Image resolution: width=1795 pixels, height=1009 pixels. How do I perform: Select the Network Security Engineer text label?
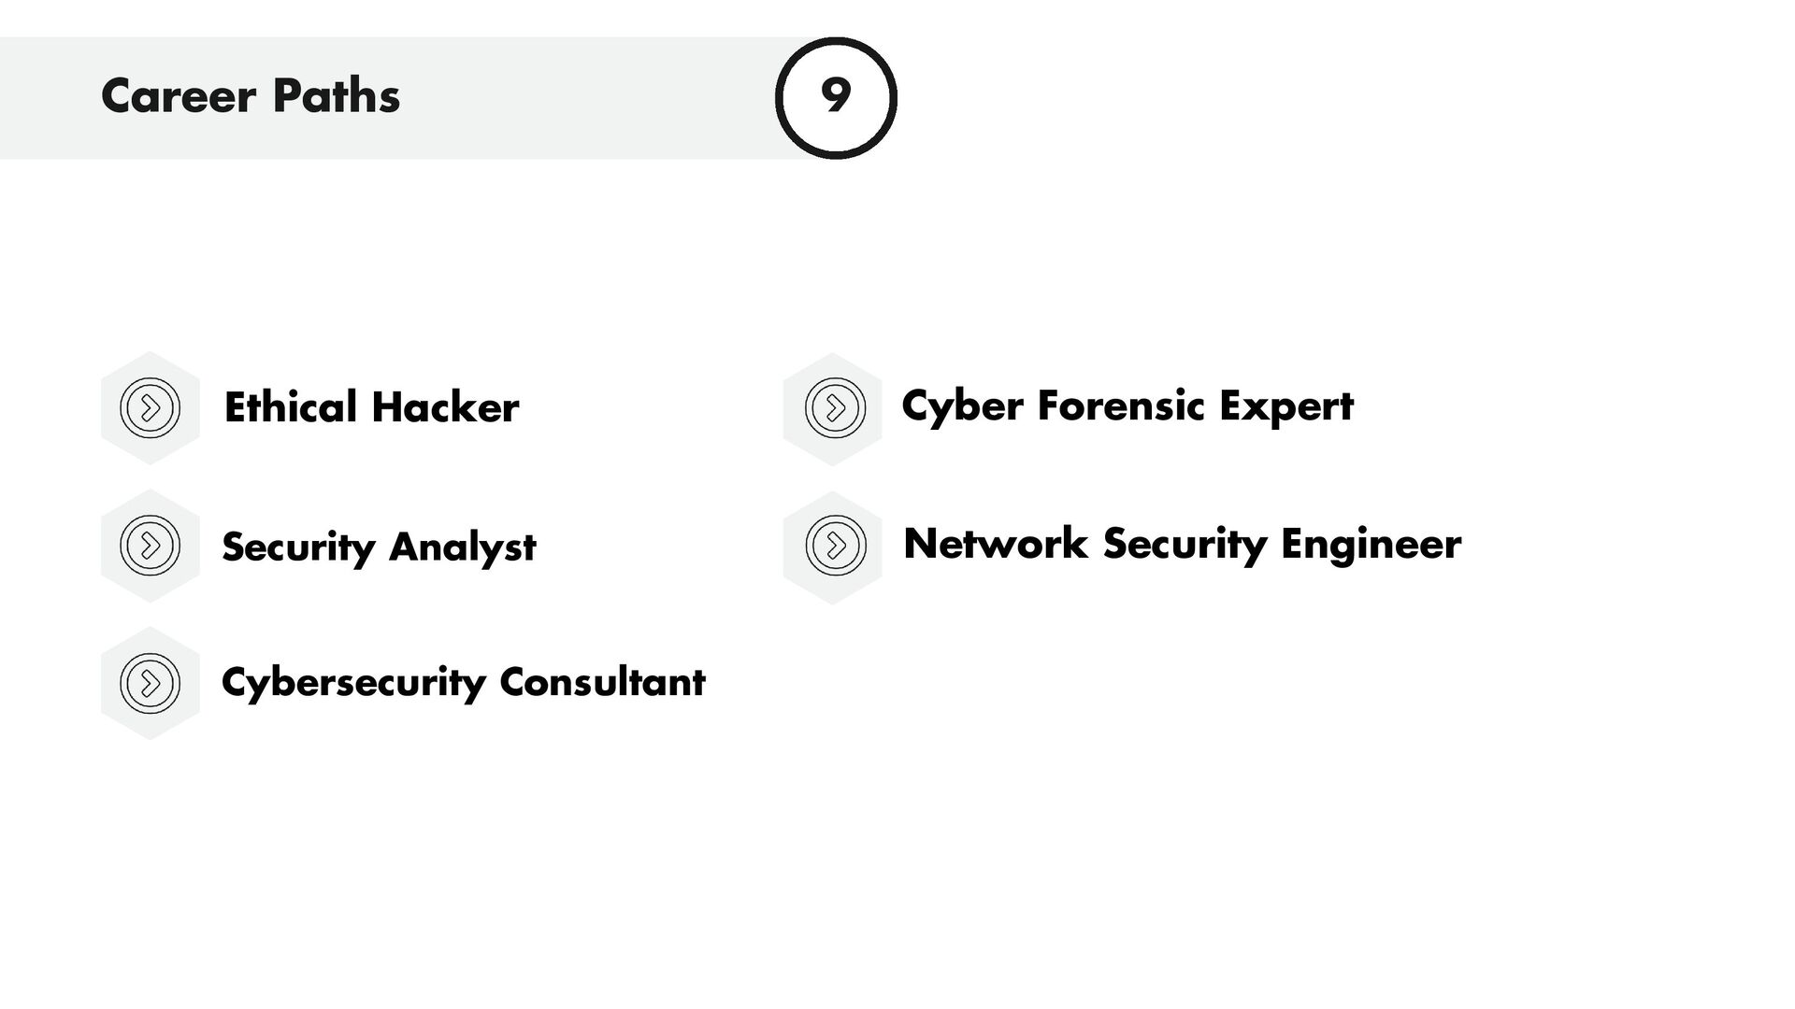(x=1182, y=544)
